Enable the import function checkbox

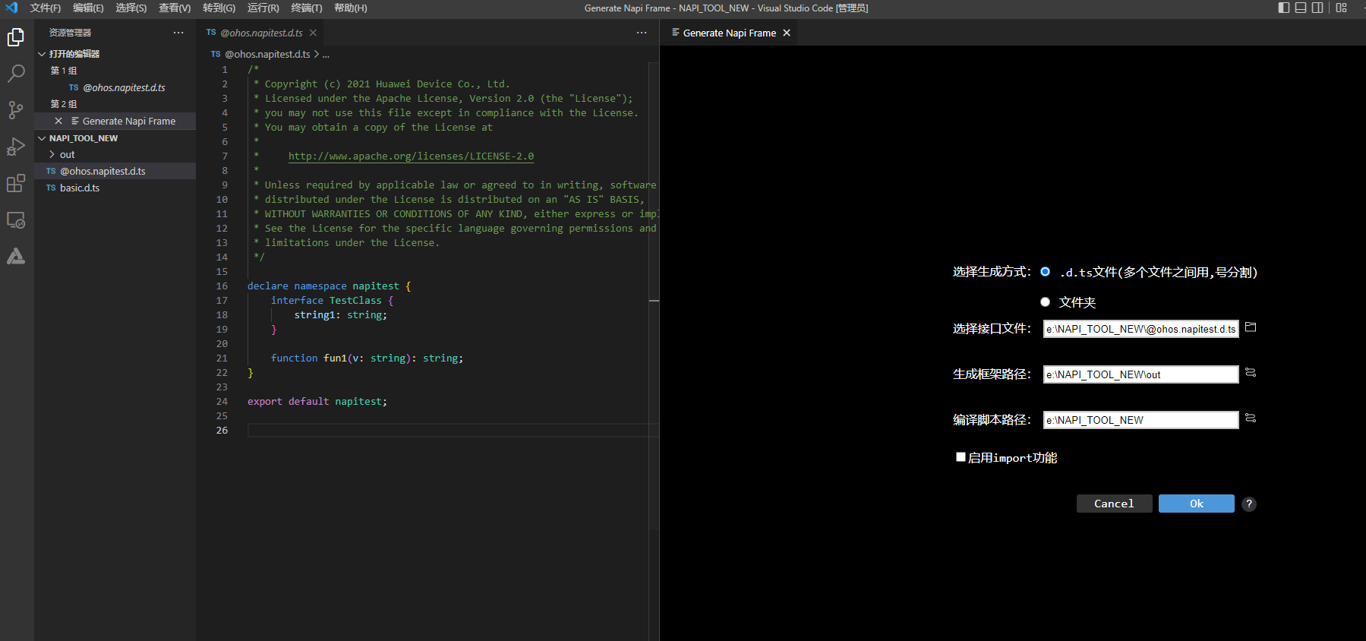[961, 457]
